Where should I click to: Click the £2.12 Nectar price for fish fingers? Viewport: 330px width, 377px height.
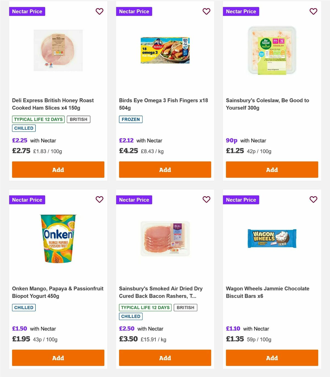(x=126, y=140)
